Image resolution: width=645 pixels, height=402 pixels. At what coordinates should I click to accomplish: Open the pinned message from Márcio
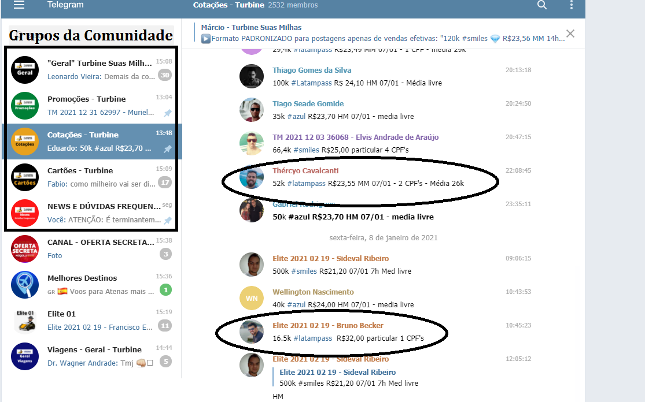tap(382, 33)
